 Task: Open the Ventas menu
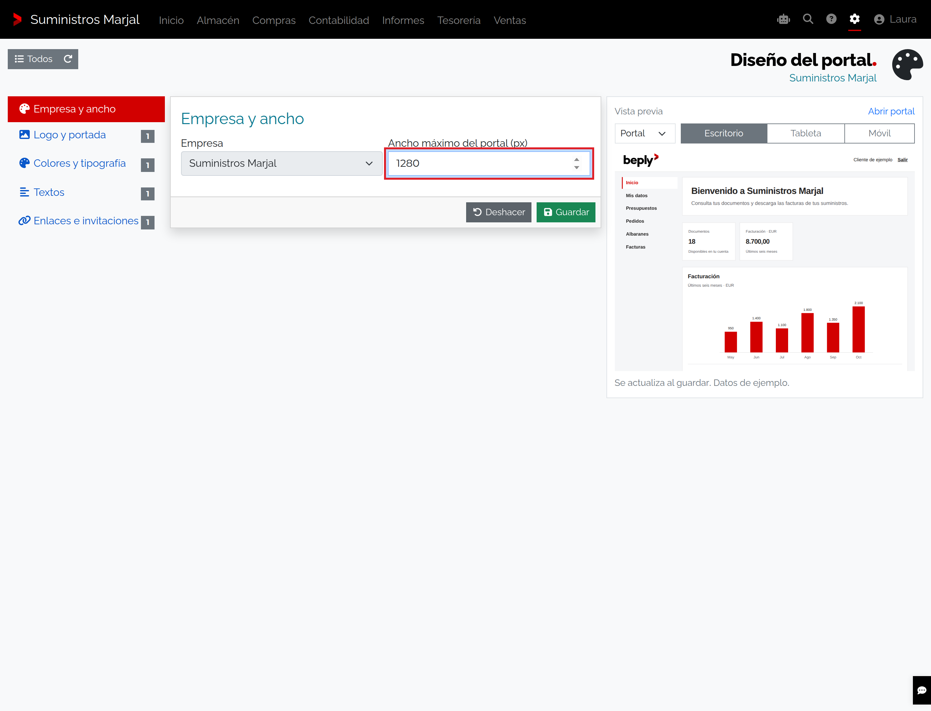coord(510,20)
